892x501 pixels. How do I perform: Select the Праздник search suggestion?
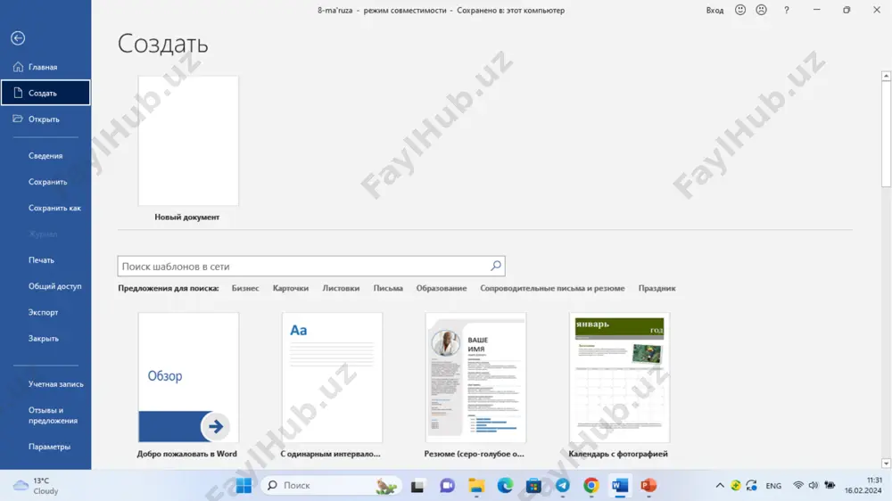pos(657,288)
